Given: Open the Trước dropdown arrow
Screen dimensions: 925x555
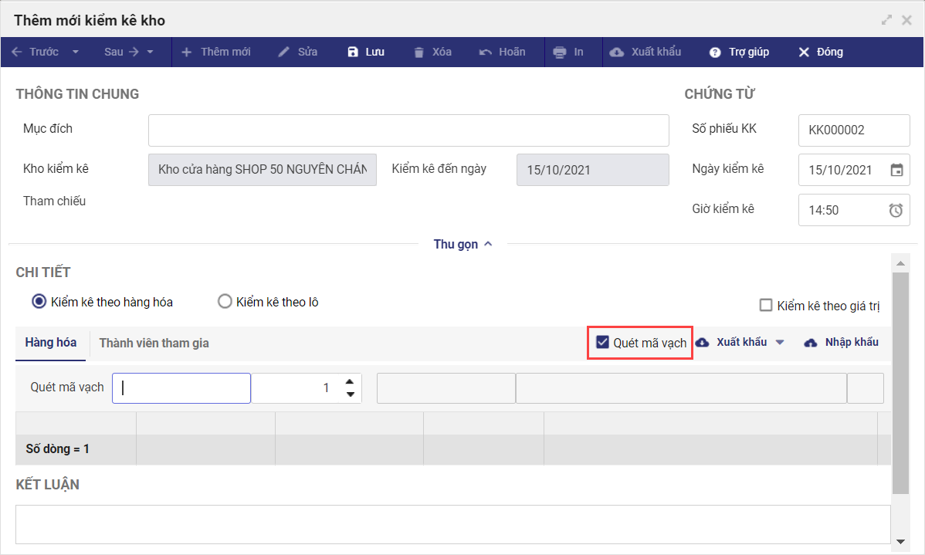Looking at the screenshot, I should pyautogui.click(x=76, y=52).
